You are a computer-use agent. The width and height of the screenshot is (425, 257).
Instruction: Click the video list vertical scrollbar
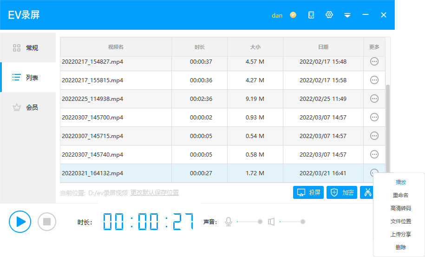(x=387, y=129)
